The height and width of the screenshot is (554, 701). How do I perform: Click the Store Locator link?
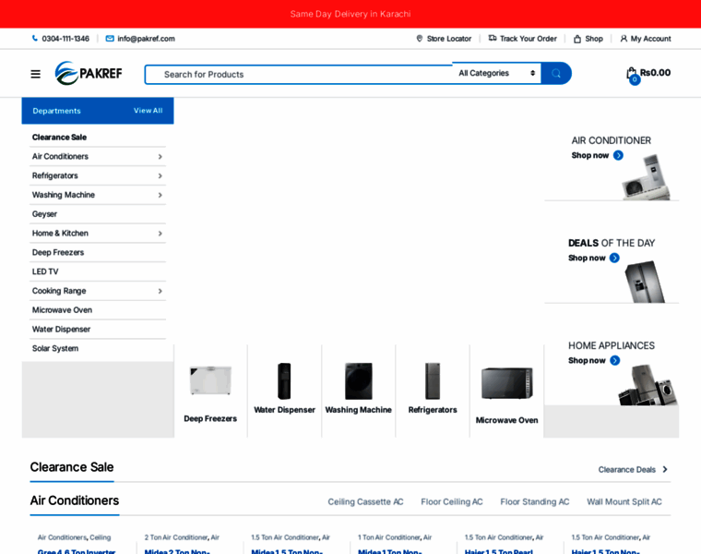(x=449, y=39)
